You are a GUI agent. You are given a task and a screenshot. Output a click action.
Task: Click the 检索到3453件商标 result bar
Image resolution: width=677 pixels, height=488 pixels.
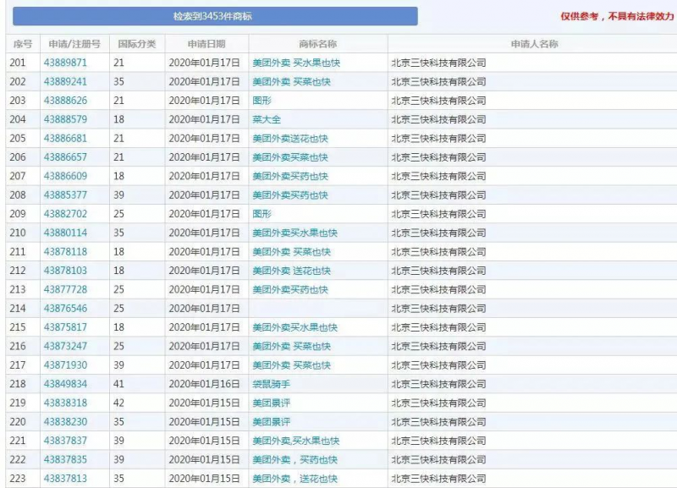pyautogui.click(x=212, y=16)
